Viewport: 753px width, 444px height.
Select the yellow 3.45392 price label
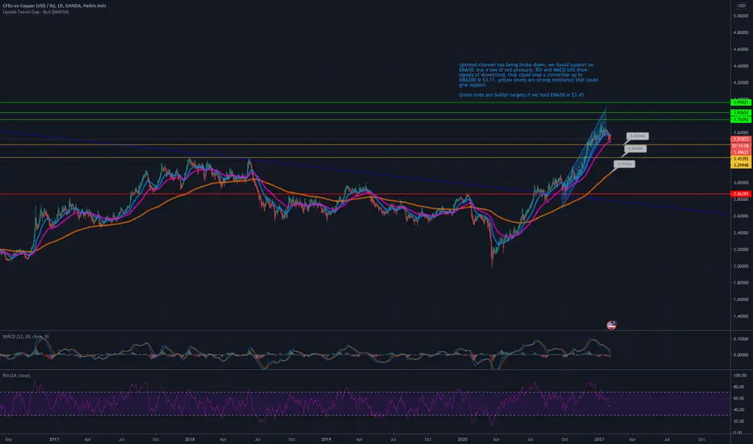point(741,158)
